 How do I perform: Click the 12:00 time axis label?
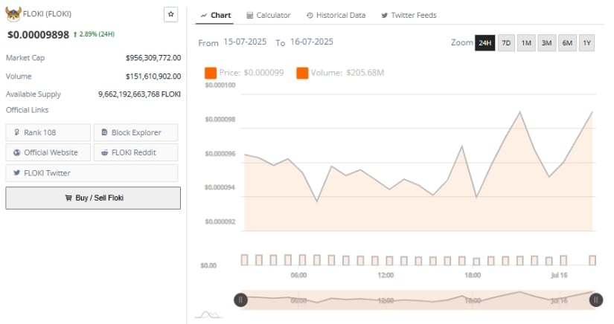pos(386,275)
